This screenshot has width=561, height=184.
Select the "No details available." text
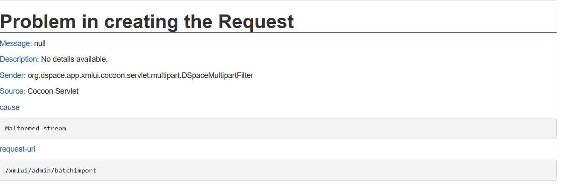tap(74, 59)
